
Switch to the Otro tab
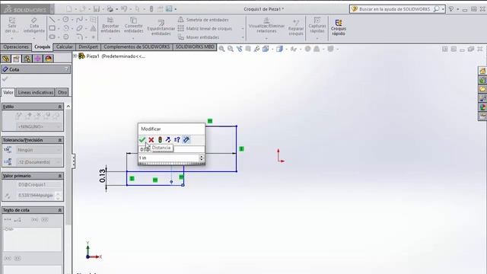click(62, 92)
